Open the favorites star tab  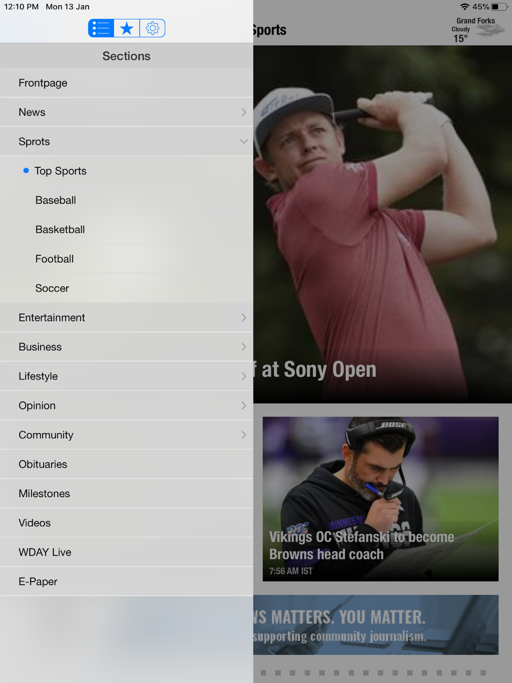pyautogui.click(x=127, y=28)
